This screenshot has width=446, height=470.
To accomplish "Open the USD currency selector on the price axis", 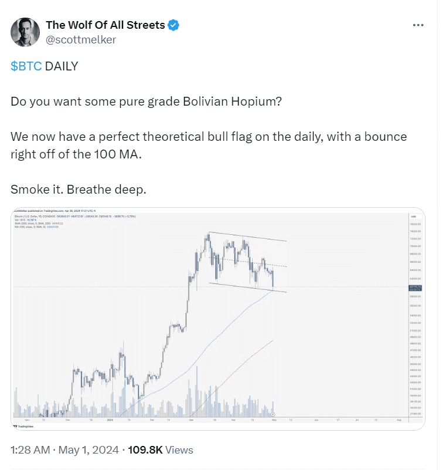I will [414, 216].
